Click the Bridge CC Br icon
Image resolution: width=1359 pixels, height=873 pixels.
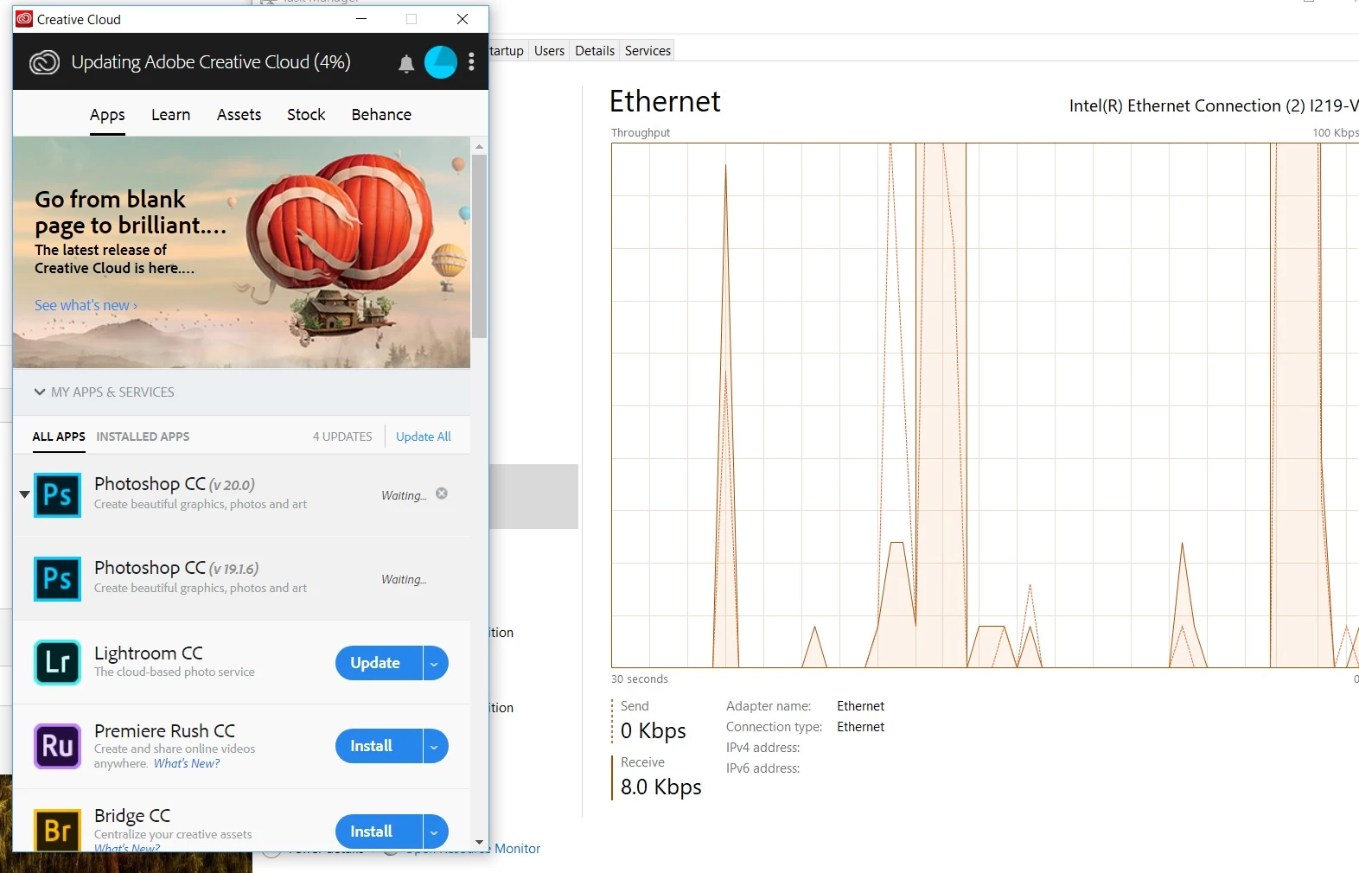[57, 830]
